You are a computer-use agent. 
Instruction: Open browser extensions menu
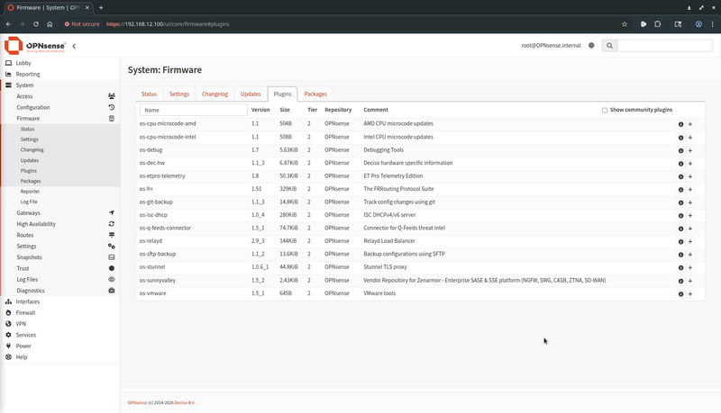tap(658, 24)
